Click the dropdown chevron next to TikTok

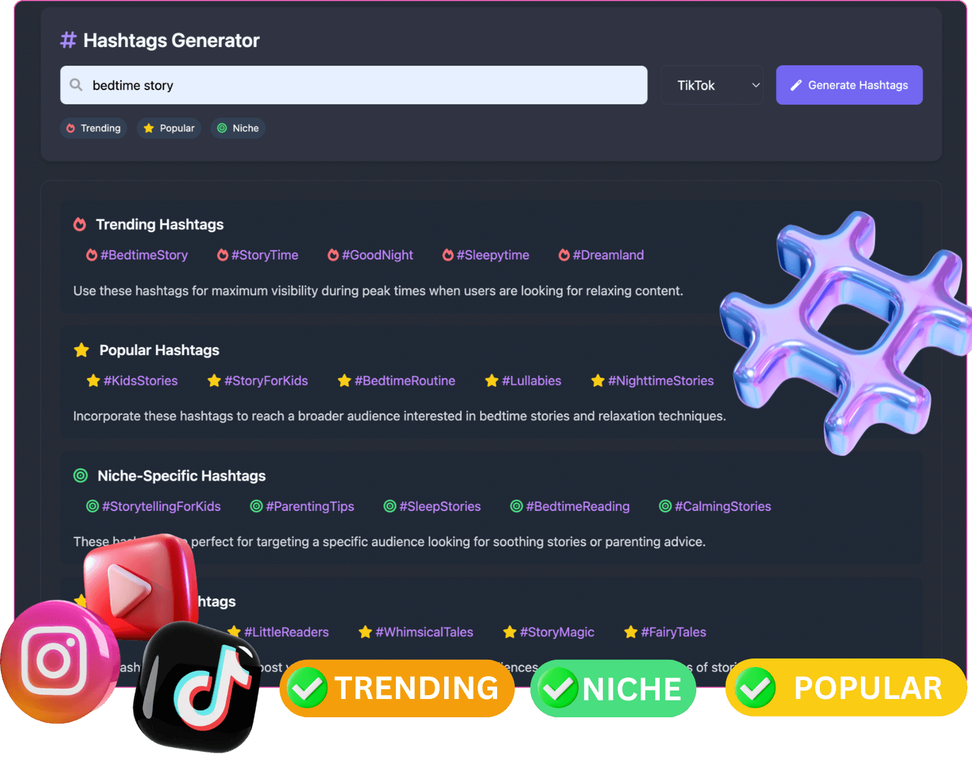point(756,85)
